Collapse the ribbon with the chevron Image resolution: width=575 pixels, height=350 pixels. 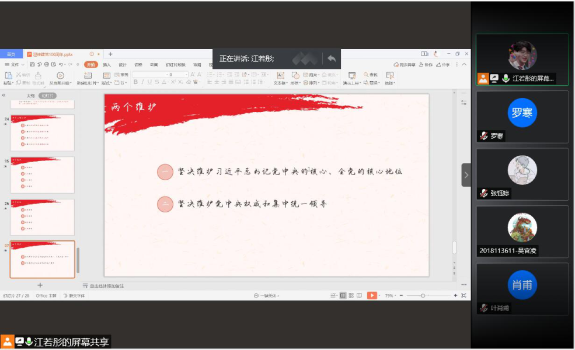pos(464,65)
